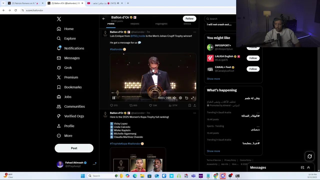Open Terms of Service link
The width and height of the screenshot is (320, 180).
point(214,160)
